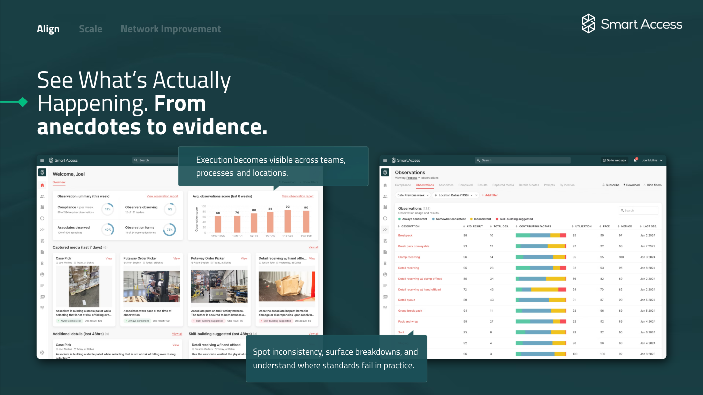The width and height of the screenshot is (703, 395).
Task: Switch to the By location tab
Action: [567, 185]
